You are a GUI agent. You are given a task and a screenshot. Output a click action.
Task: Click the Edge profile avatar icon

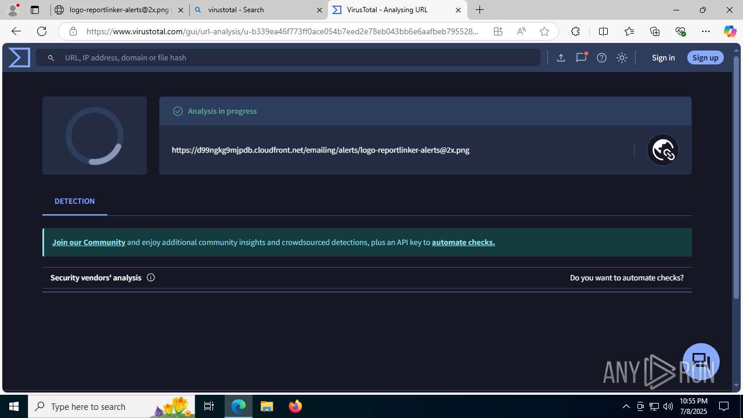13,10
